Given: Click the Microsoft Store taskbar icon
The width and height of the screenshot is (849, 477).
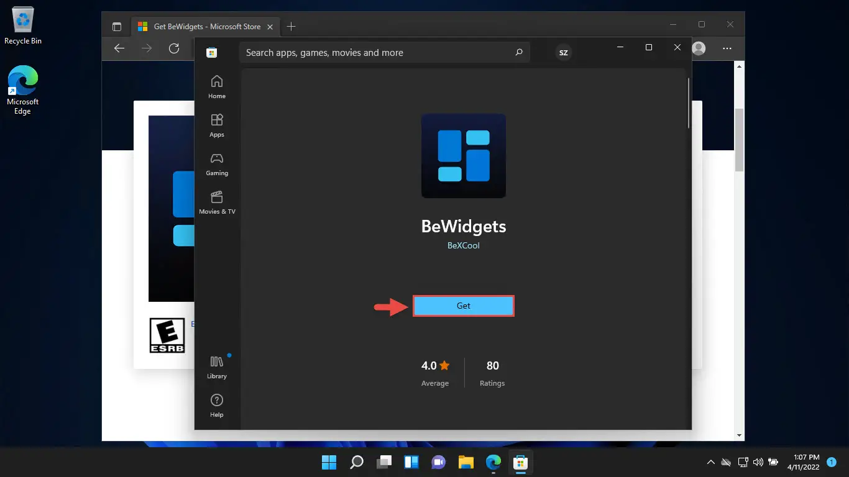Looking at the screenshot, I should [x=521, y=462].
